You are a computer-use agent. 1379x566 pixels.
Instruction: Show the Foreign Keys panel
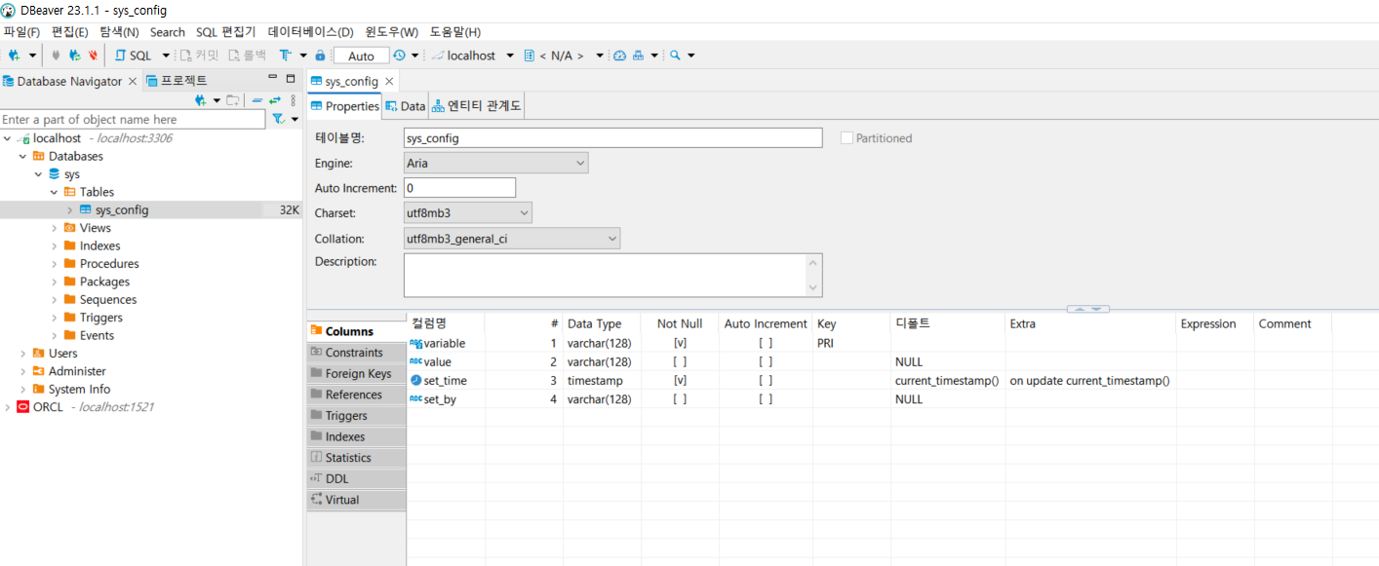357,373
